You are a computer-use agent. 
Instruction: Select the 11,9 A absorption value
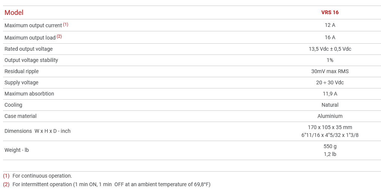click(330, 94)
